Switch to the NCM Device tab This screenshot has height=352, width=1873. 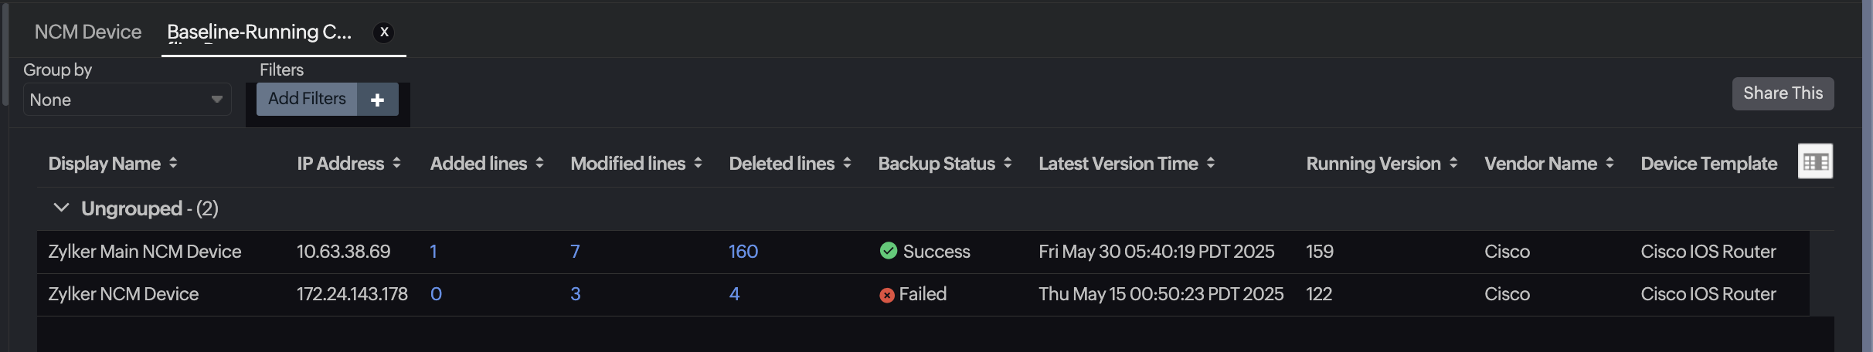[88, 32]
